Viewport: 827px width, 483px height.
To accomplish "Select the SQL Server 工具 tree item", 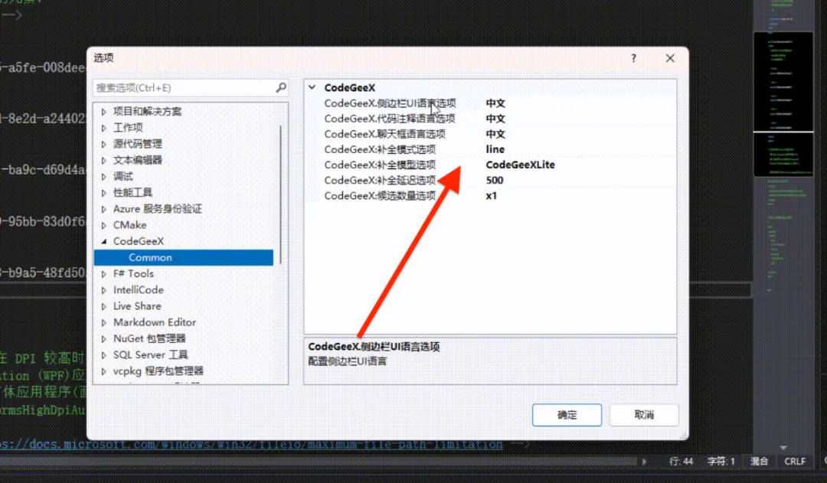I will pyautogui.click(x=150, y=355).
